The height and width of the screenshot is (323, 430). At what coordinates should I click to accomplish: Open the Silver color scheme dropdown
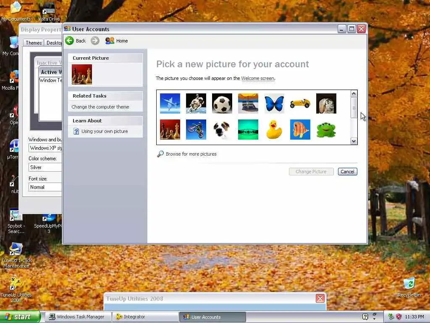coord(45,167)
